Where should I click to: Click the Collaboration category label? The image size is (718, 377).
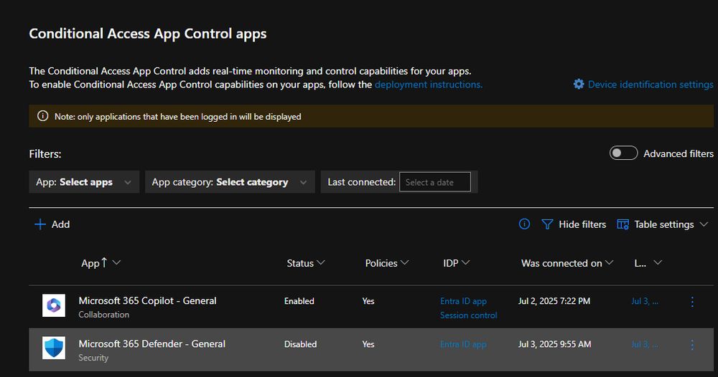(x=103, y=315)
